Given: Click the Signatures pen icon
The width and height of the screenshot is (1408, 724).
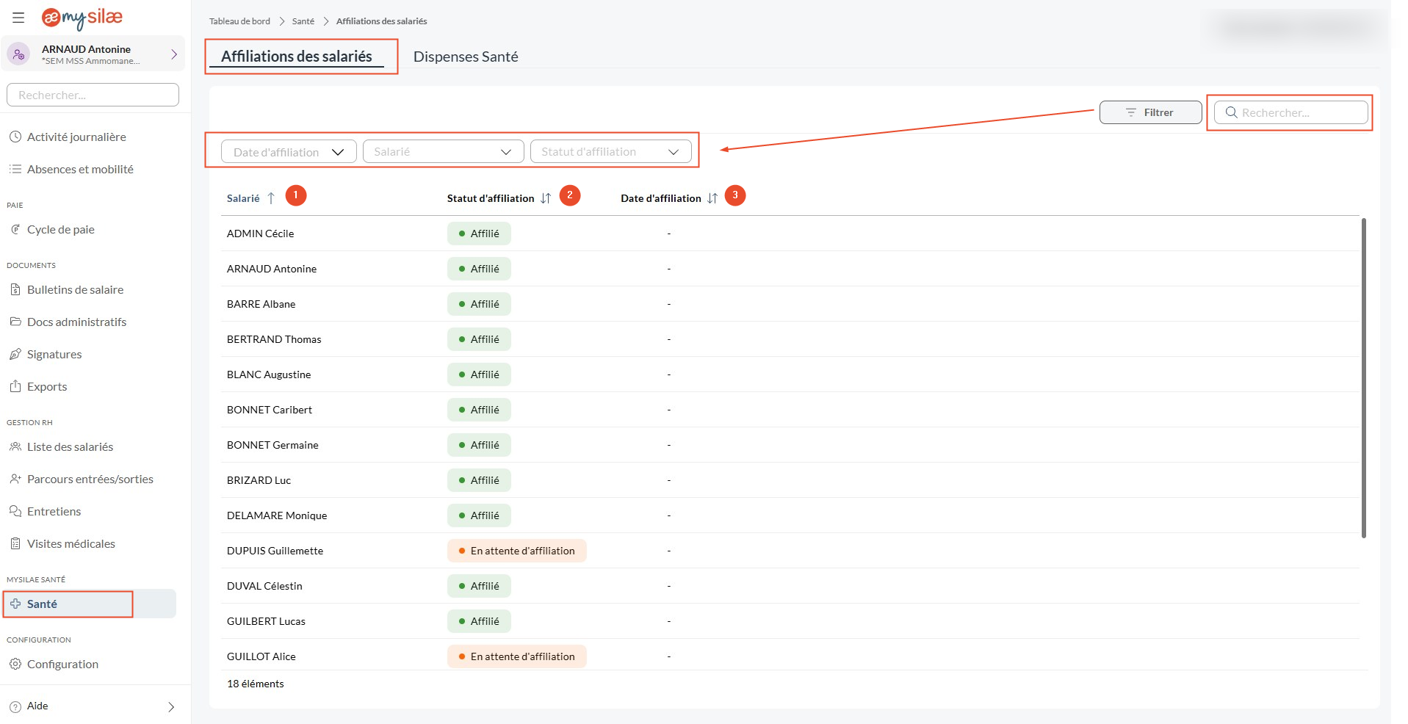Looking at the screenshot, I should point(15,354).
